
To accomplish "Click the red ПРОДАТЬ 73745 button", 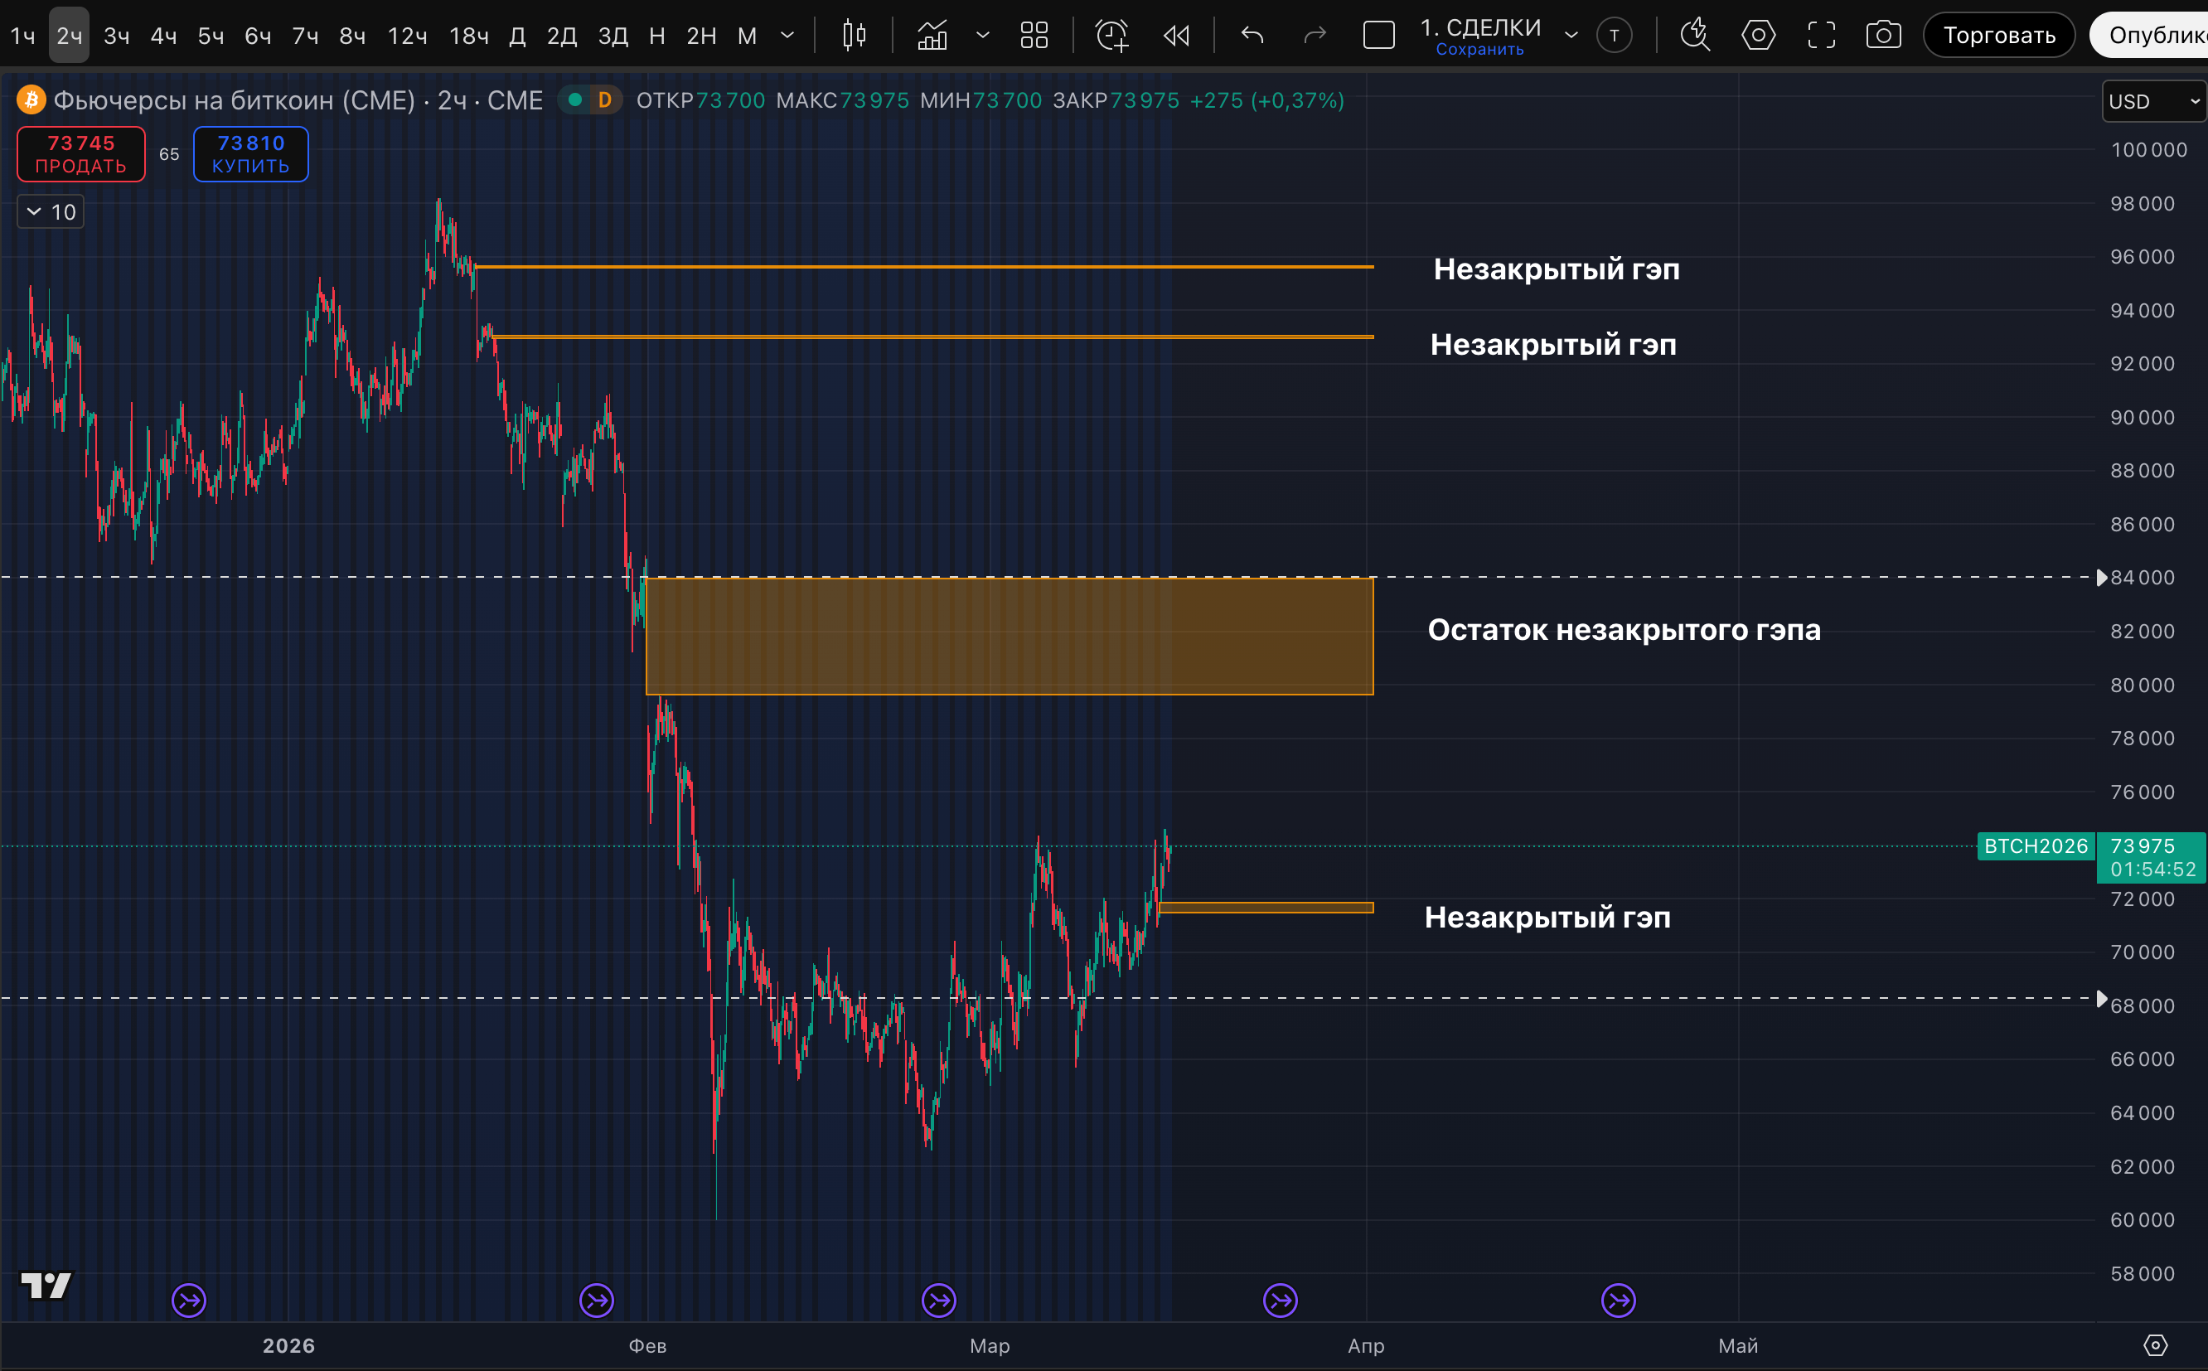I will 80,154.
